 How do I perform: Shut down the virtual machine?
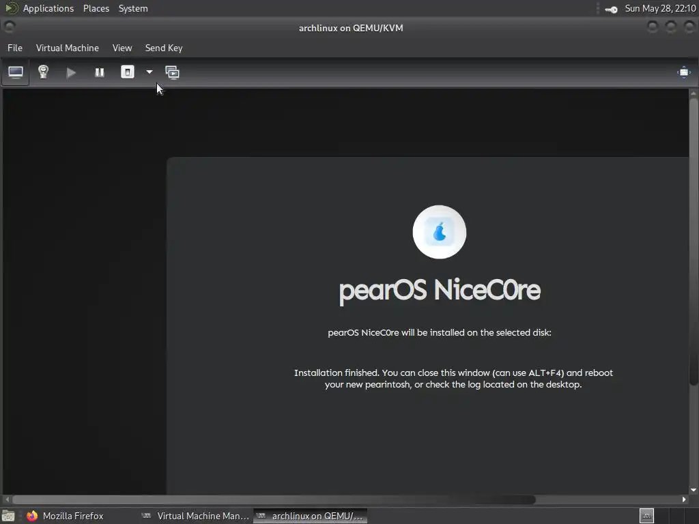tap(128, 72)
